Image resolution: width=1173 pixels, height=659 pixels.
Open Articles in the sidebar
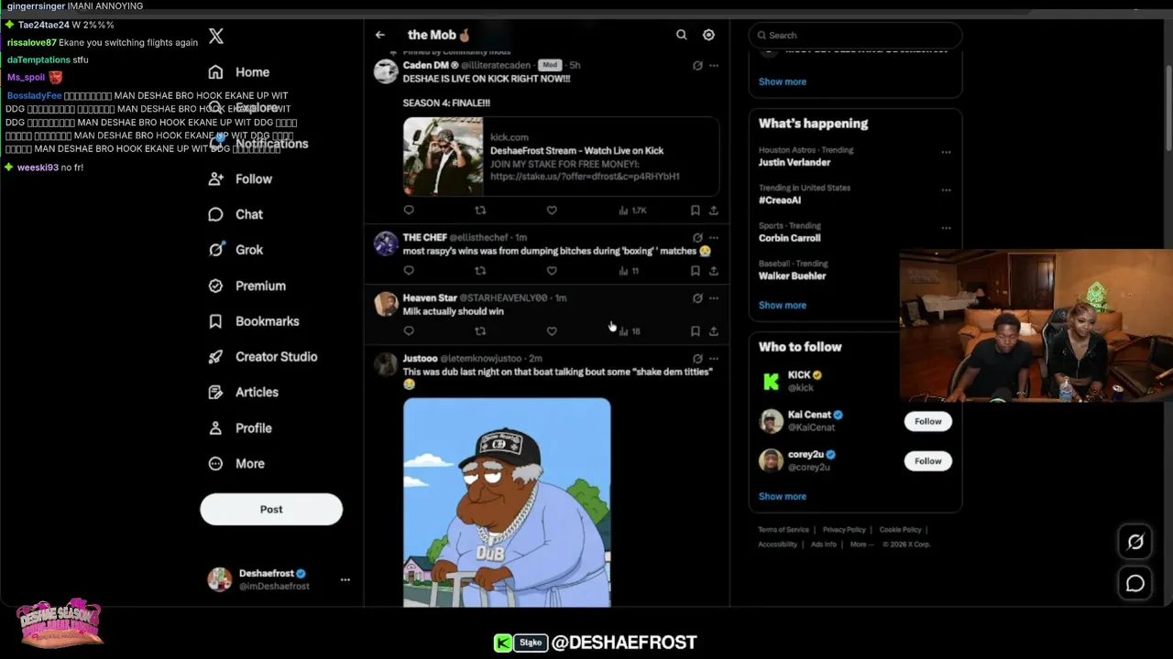(243, 393)
